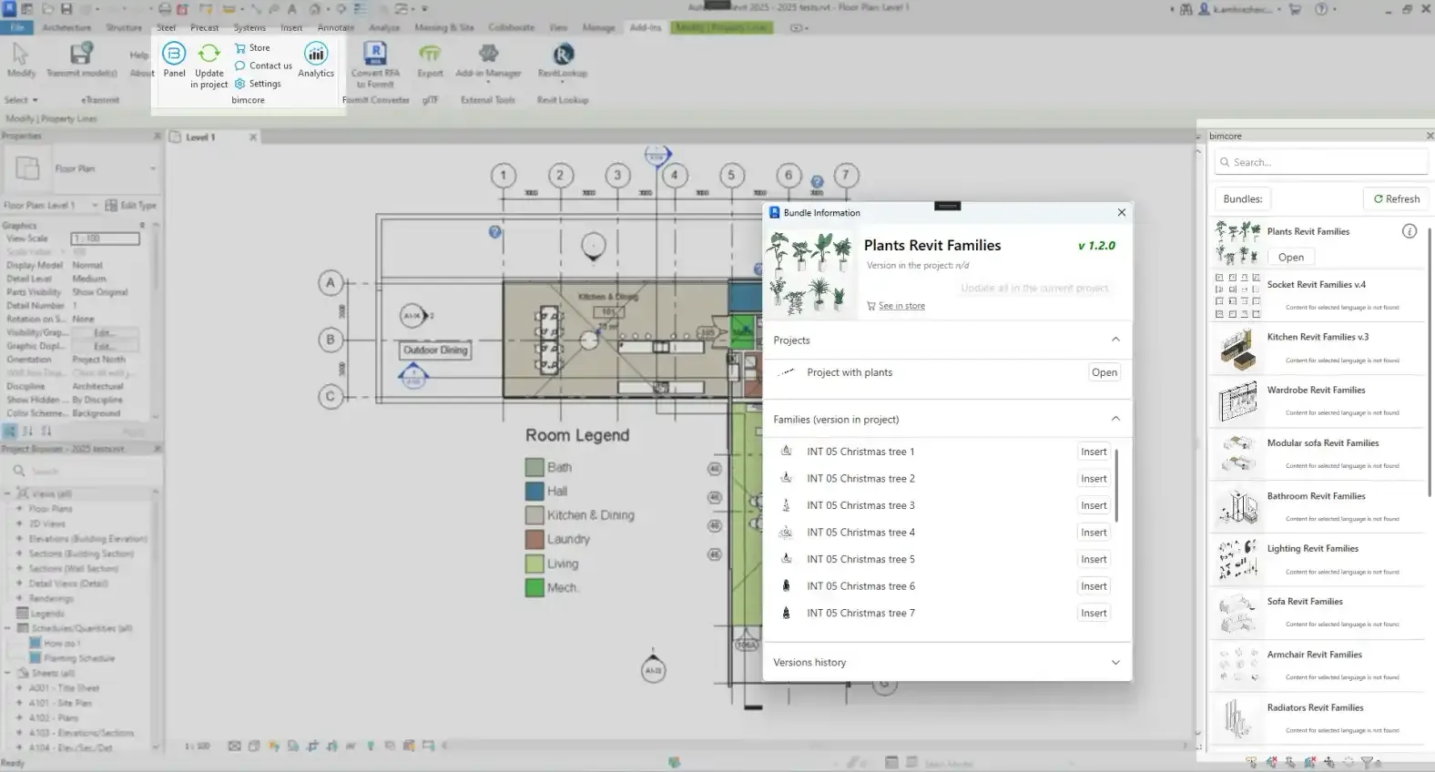Open the Project with plants
The image size is (1435, 772).
coord(1104,372)
